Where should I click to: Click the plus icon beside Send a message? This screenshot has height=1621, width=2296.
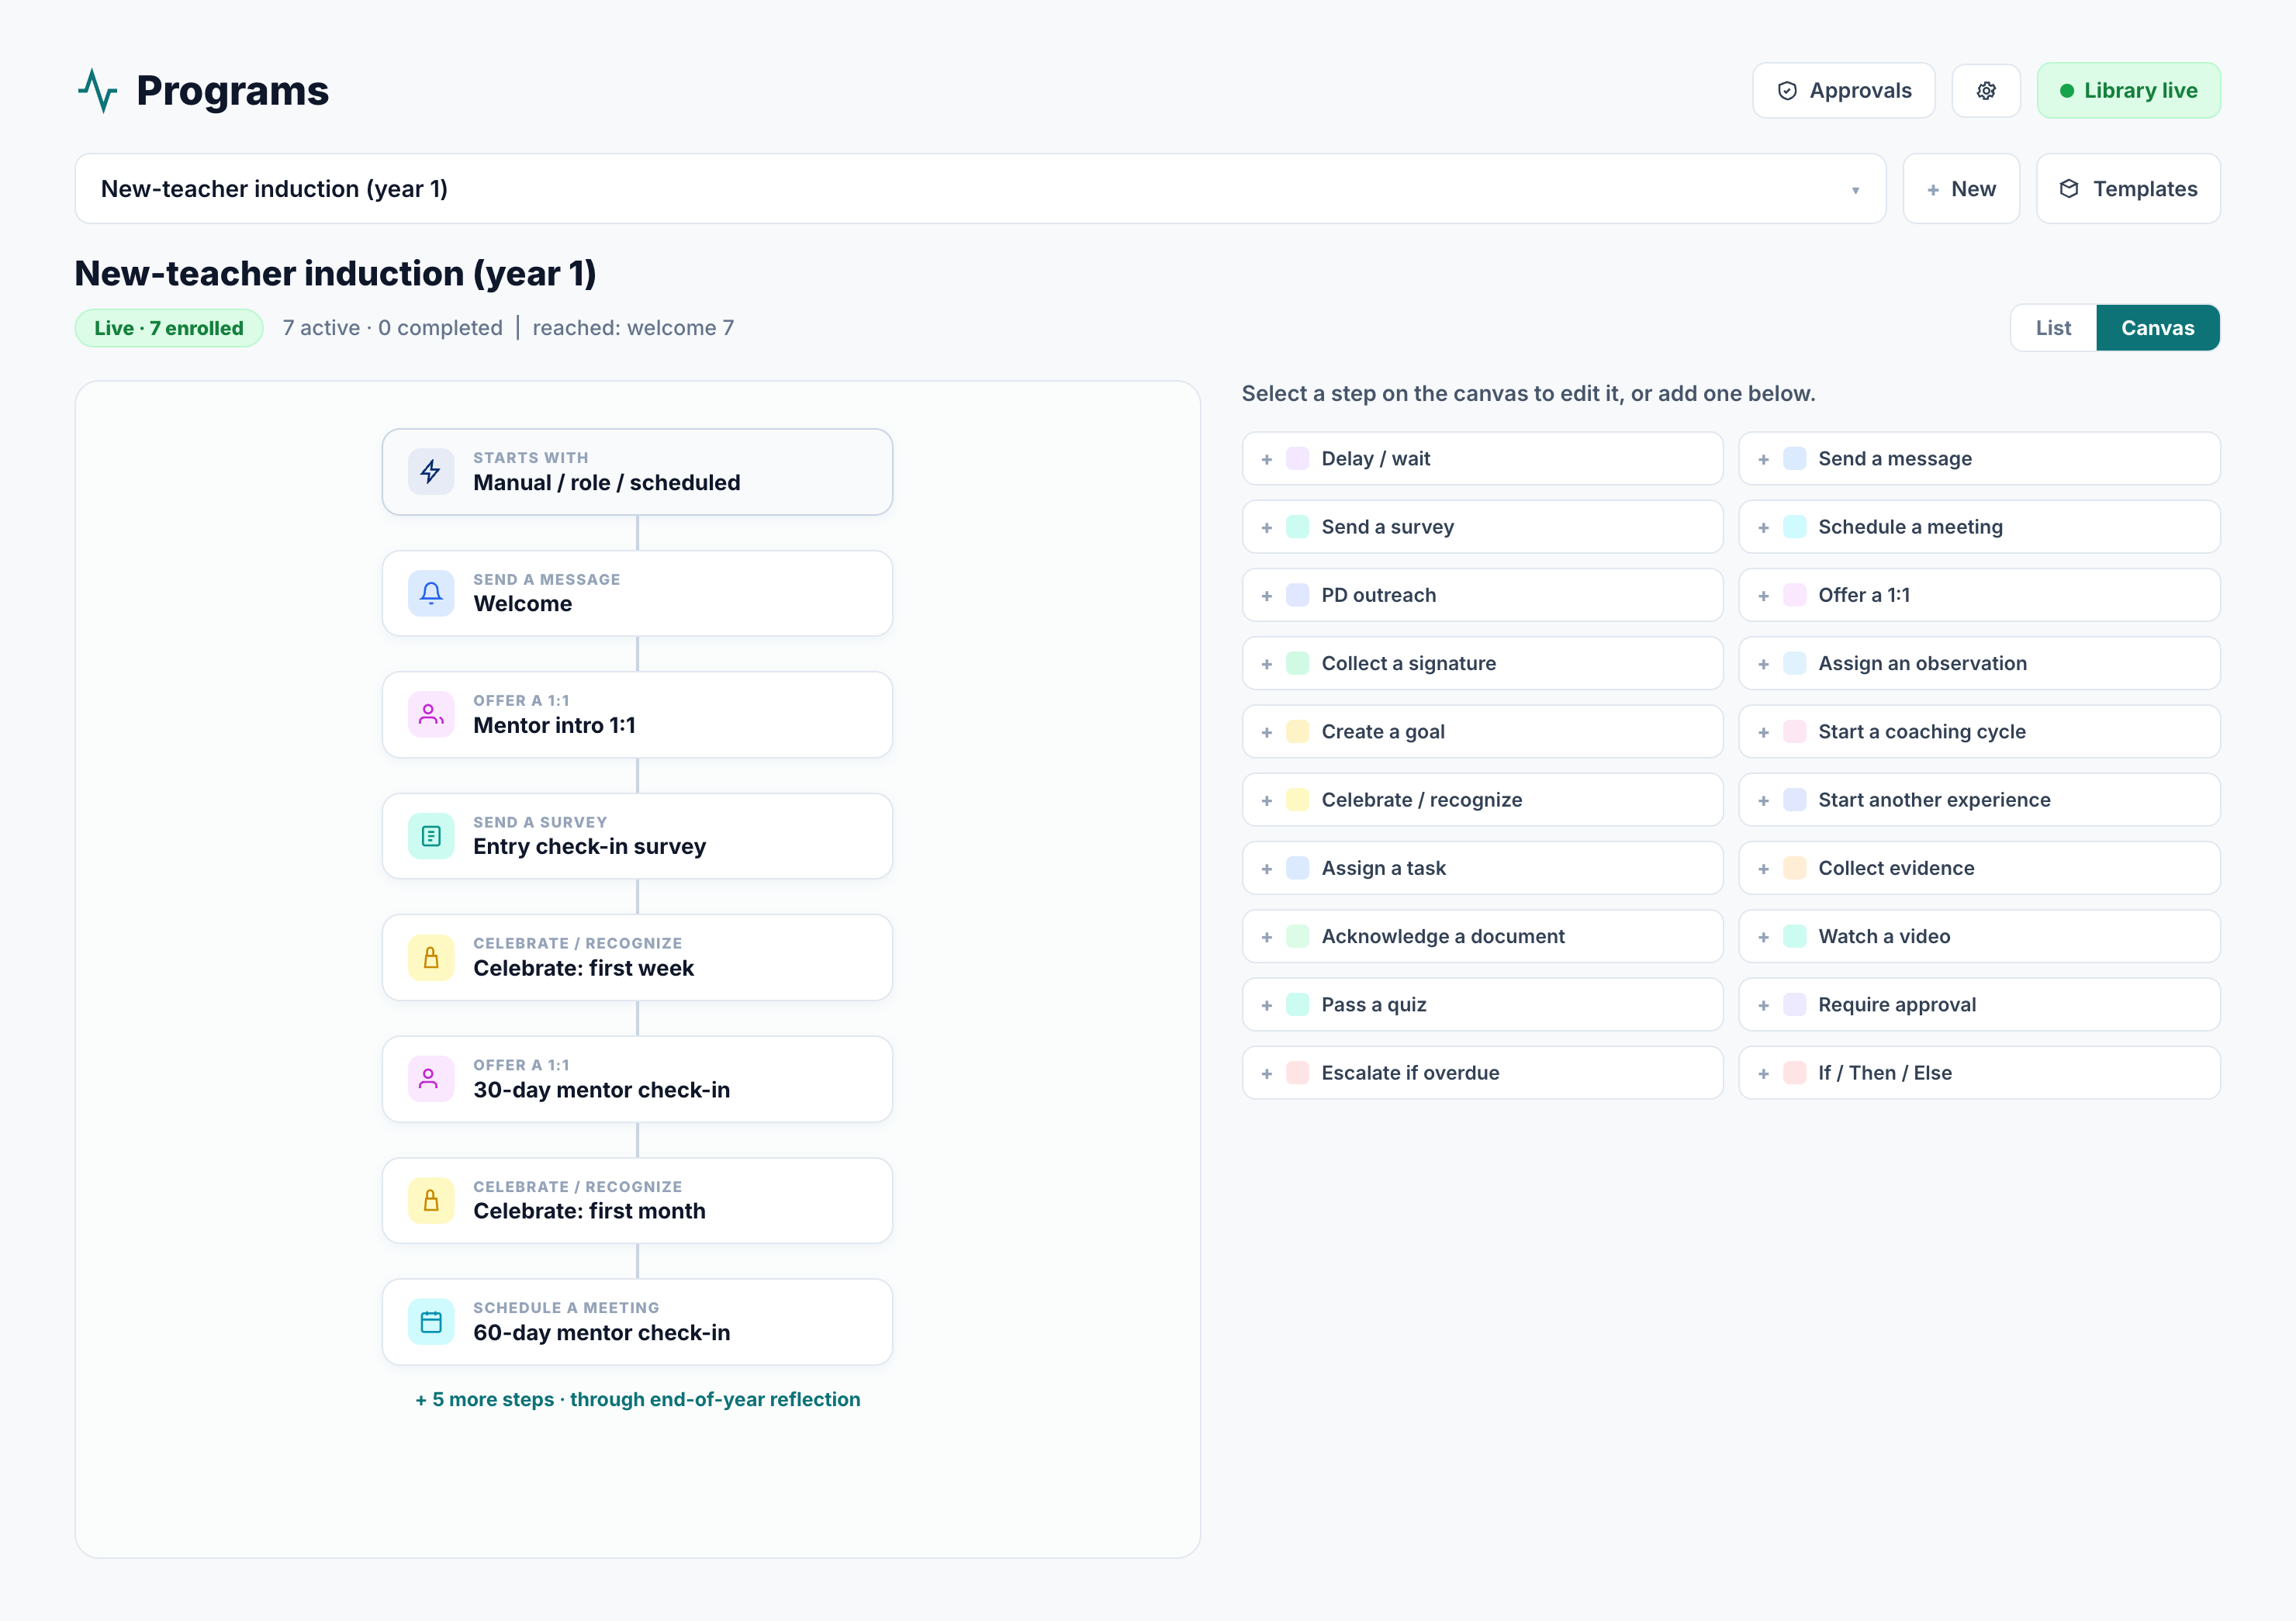pyautogui.click(x=1764, y=459)
